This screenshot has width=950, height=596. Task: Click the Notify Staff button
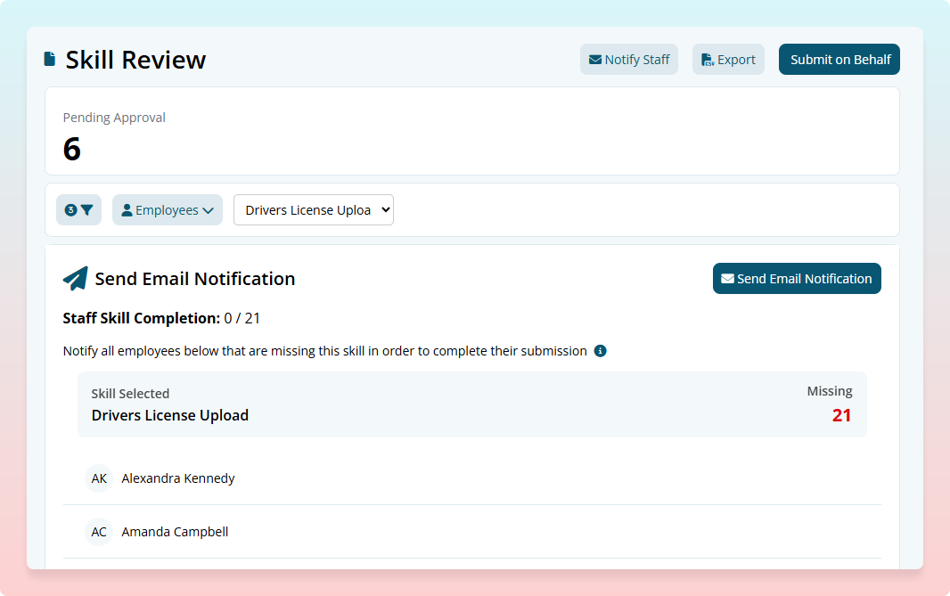click(x=629, y=59)
